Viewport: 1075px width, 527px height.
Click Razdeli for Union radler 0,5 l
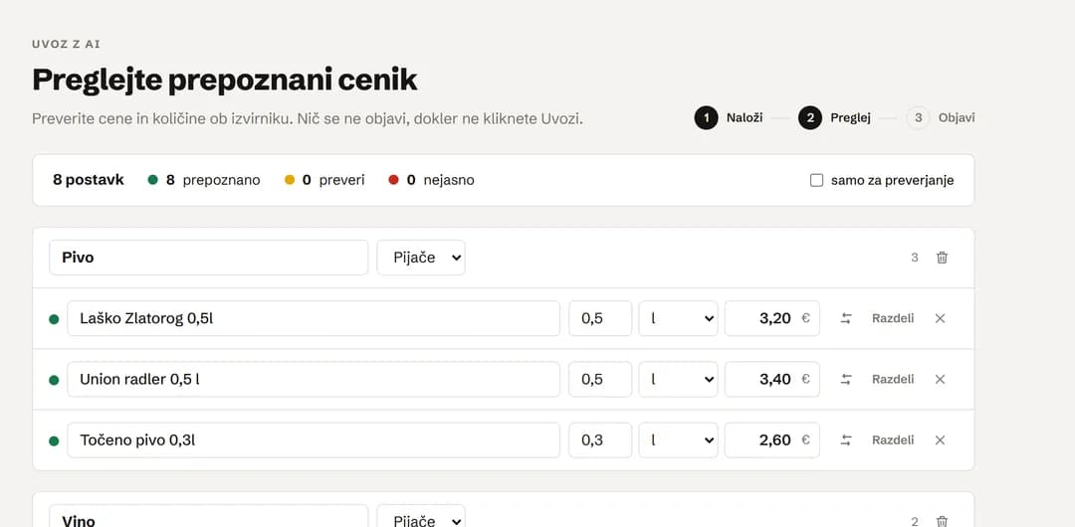(x=893, y=379)
